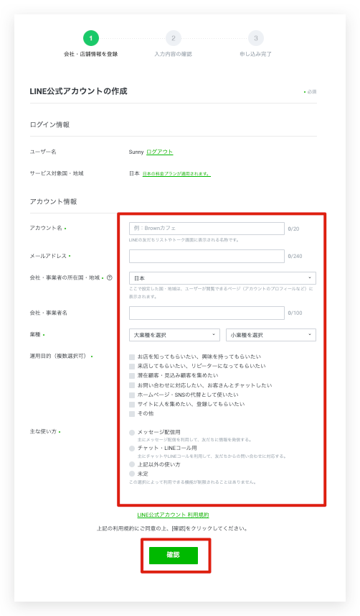Click the ログアウト link
The image size is (360, 616).
click(x=160, y=152)
